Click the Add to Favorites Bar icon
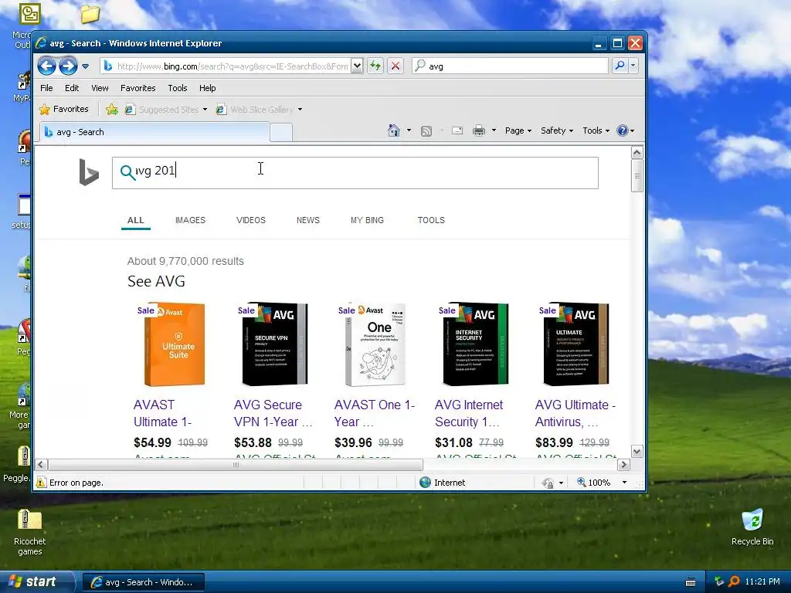Screen dimensions: 791x593 click(112, 110)
